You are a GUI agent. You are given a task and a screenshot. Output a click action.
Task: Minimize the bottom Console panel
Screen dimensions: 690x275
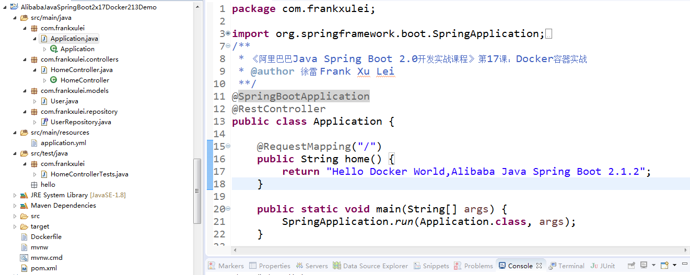coord(684,265)
